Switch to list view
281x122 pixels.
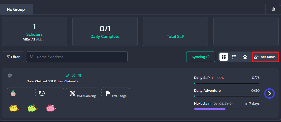[x=234, y=57]
